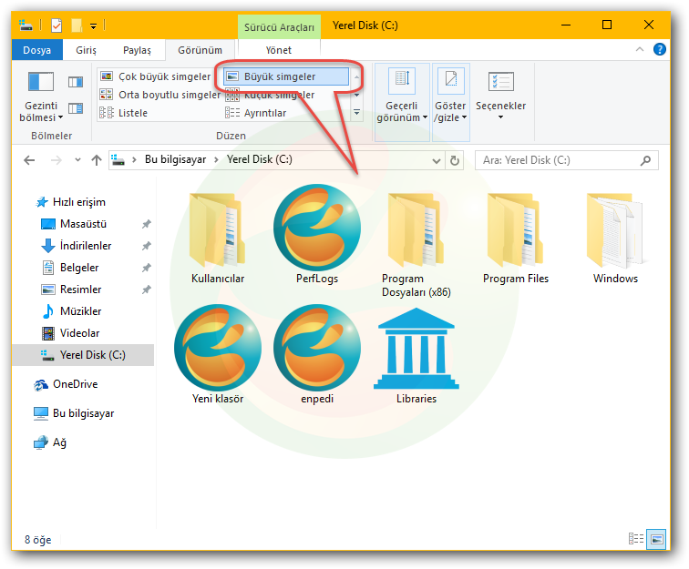Switch to the Giriş tab
The image size is (689, 569).
pos(86,50)
